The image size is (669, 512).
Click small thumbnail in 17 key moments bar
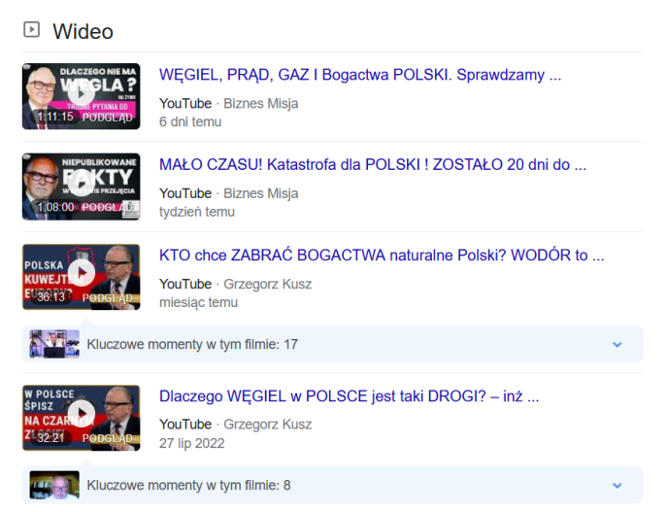54,344
